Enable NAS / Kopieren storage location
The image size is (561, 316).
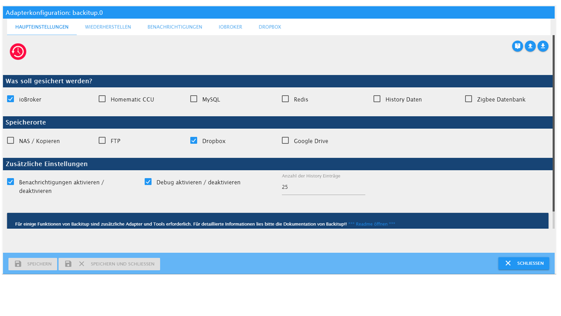click(11, 140)
